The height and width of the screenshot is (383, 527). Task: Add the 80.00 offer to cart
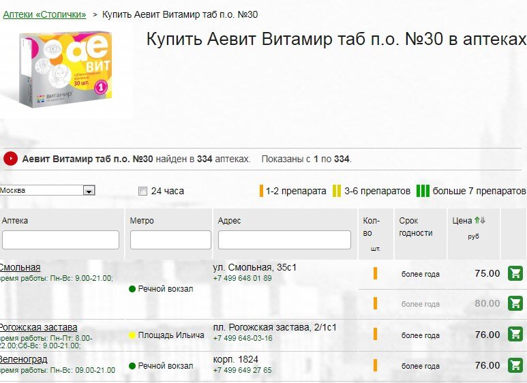(x=515, y=303)
